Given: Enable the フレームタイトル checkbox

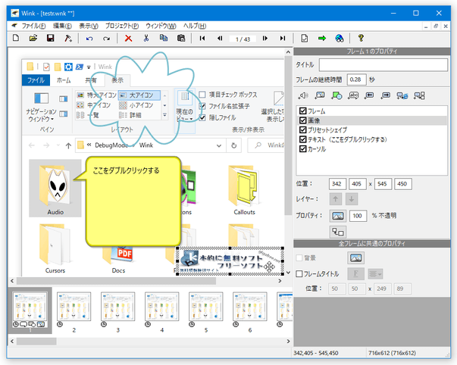Looking at the screenshot, I should 299,274.
